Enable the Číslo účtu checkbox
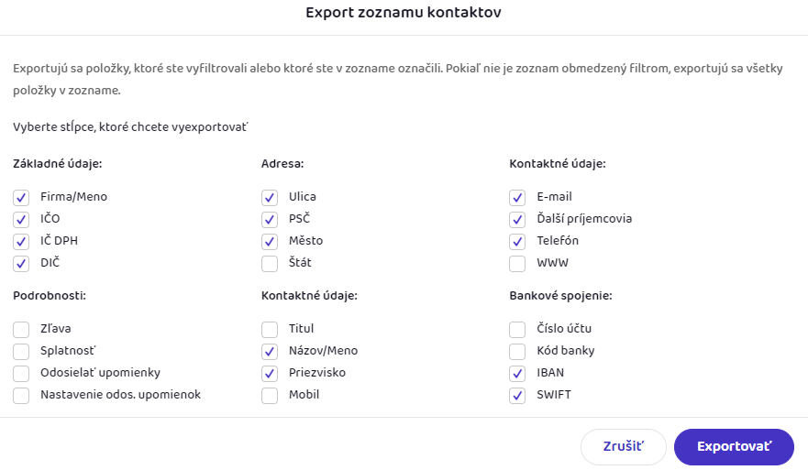The width and height of the screenshot is (808, 470). (518, 329)
